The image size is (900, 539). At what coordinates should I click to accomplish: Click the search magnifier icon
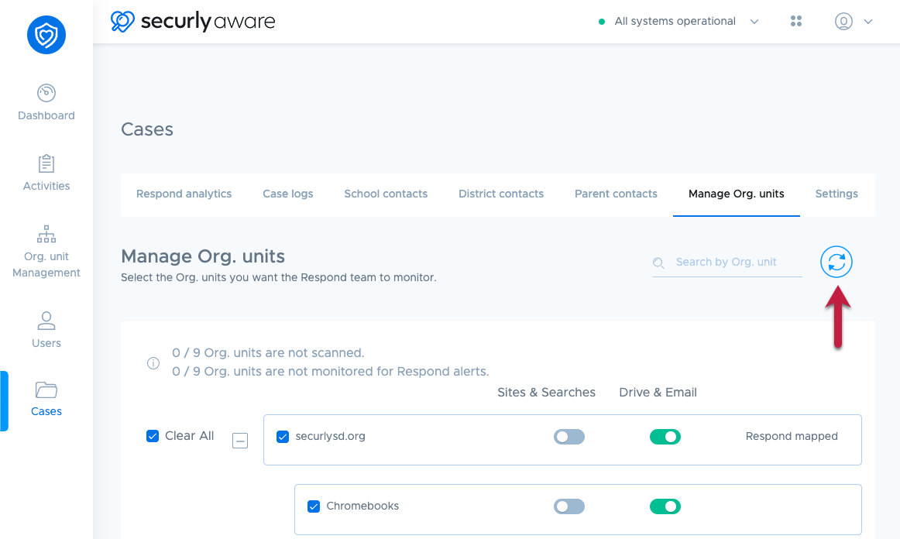pos(658,263)
